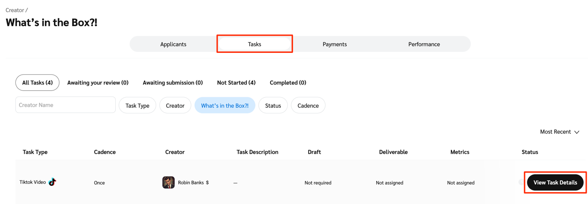
Task: Open the Cadence filter dropdown
Action: tap(308, 105)
